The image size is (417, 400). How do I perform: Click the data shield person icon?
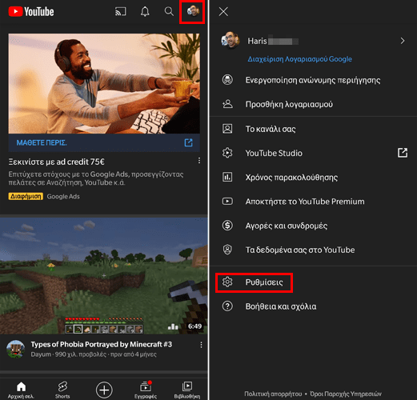(x=227, y=250)
